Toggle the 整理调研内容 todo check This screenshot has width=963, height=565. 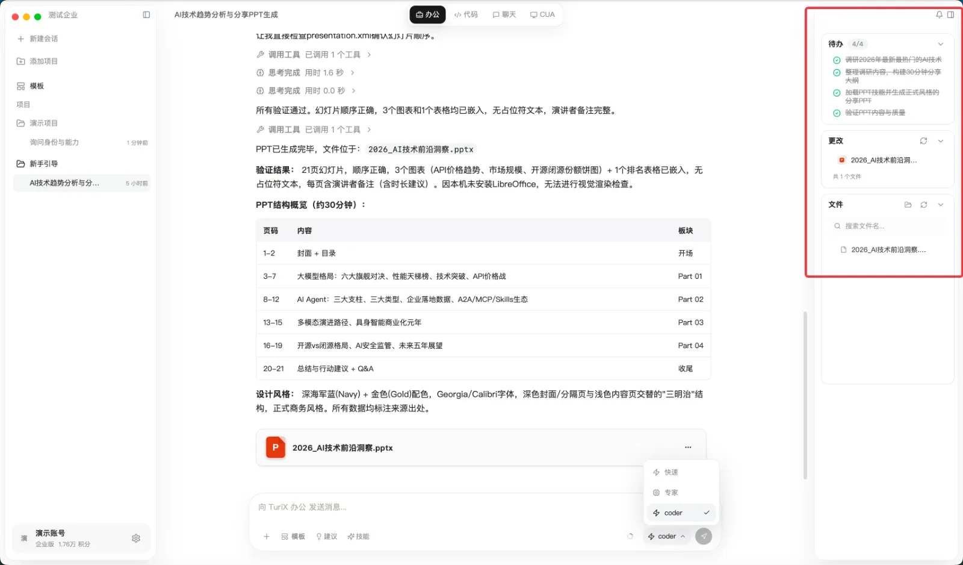(837, 72)
